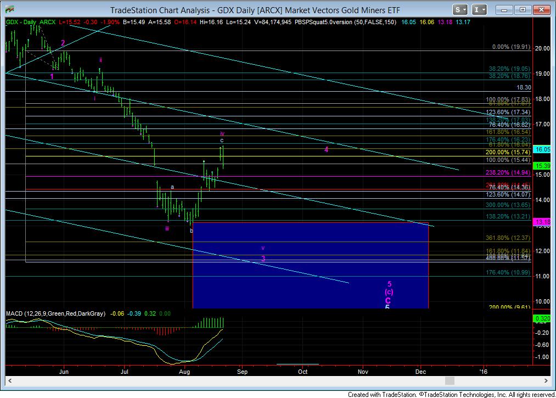
Task: Click the "38.20% (18.76)" Fibonacci label
Action: click(509, 76)
